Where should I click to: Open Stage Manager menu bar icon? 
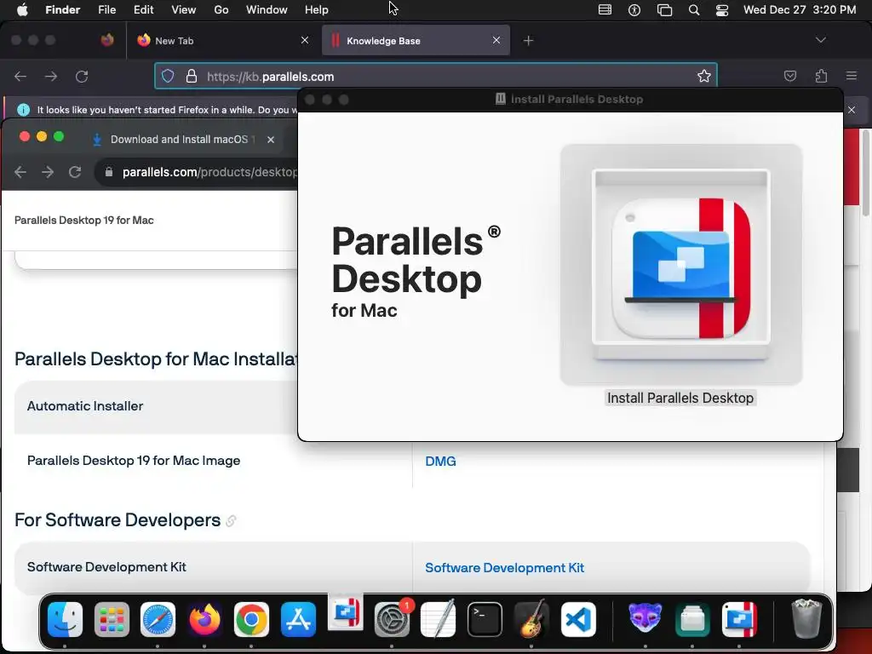pyautogui.click(x=664, y=10)
